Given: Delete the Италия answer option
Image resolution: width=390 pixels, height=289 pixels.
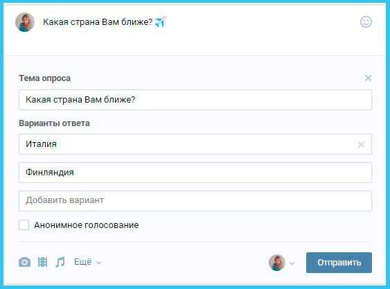Looking at the screenshot, I should tap(361, 144).
